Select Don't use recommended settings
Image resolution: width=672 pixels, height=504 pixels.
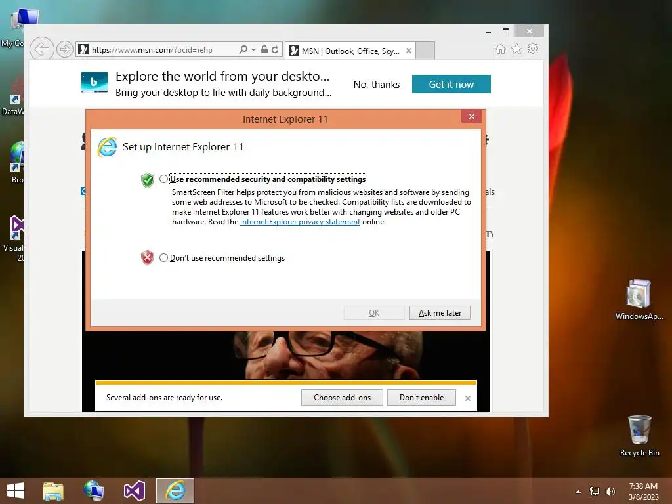[163, 257]
